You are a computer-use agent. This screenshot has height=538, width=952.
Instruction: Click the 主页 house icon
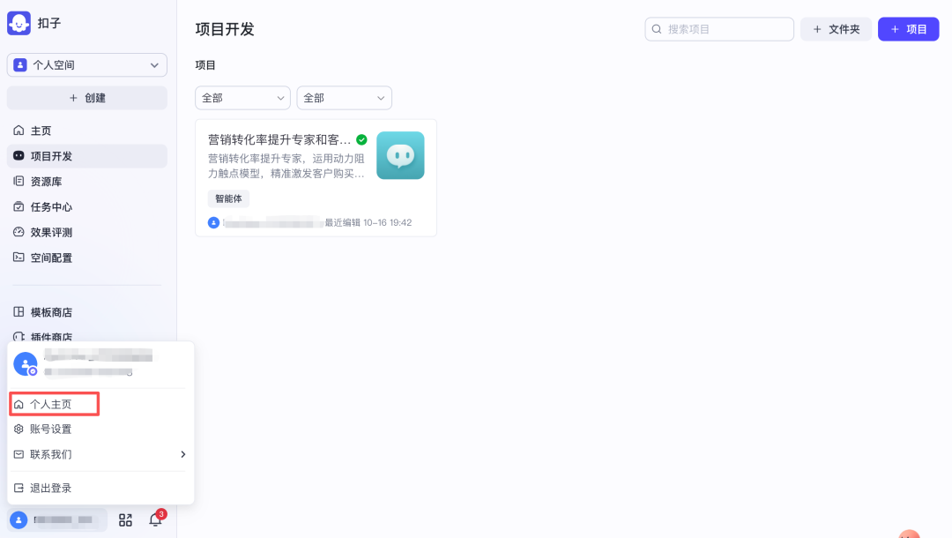point(19,131)
